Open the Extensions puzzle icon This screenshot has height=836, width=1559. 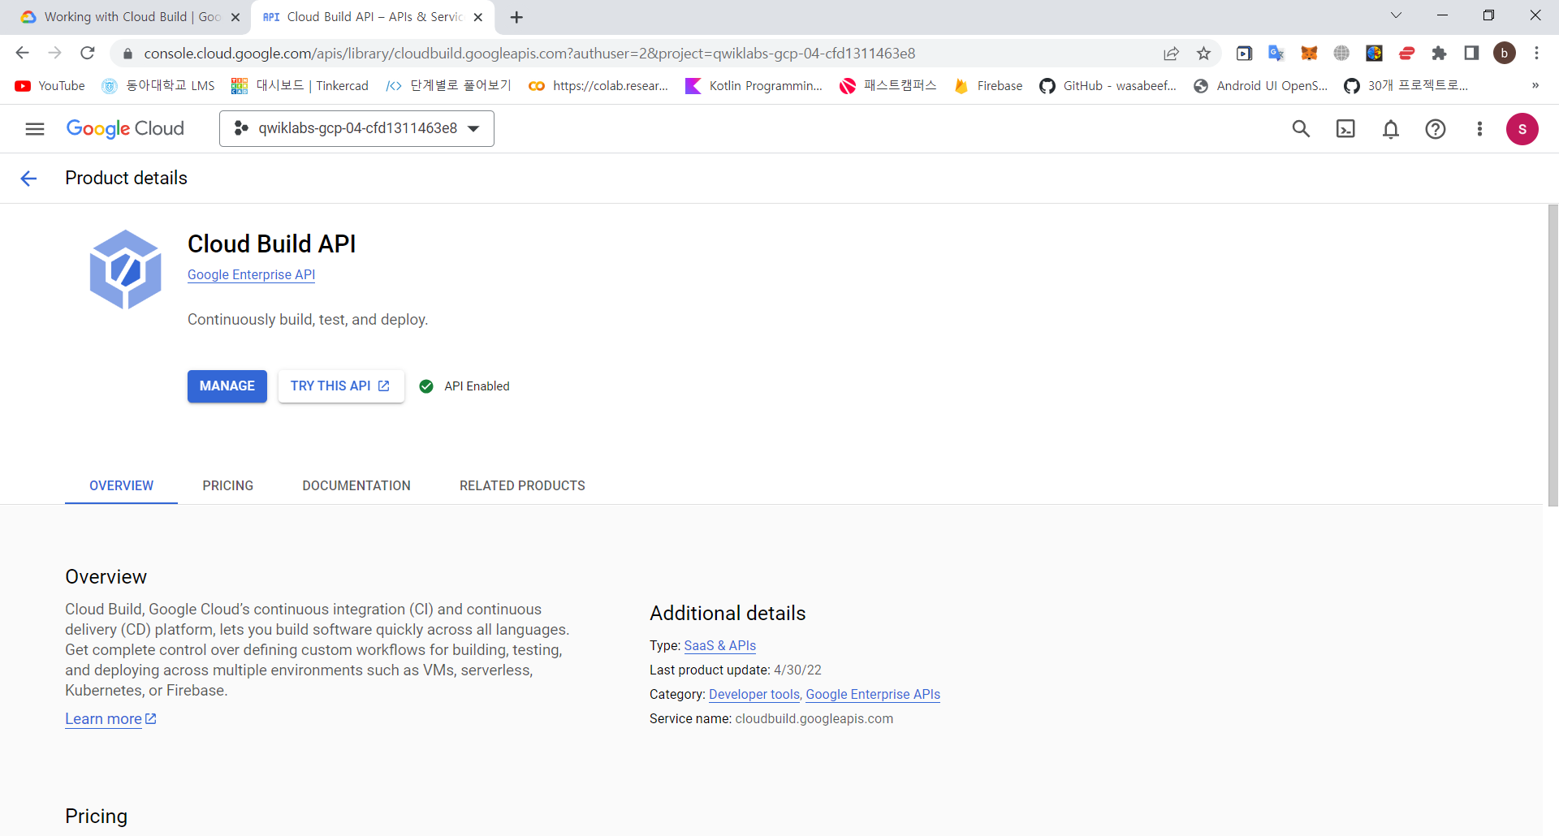click(1439, 54)
